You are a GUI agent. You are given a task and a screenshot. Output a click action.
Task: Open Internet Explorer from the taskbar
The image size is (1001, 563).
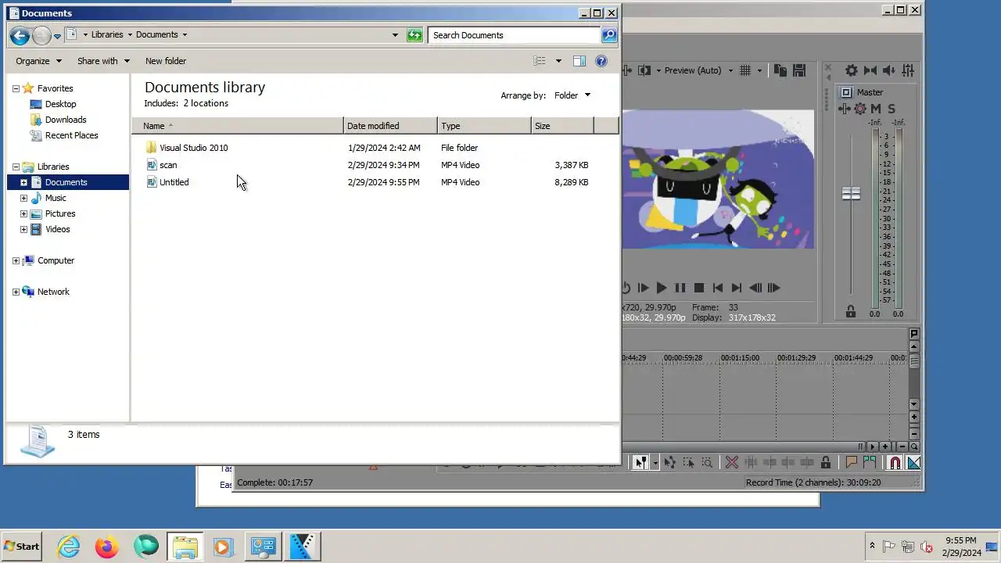[x=69, y=547]
